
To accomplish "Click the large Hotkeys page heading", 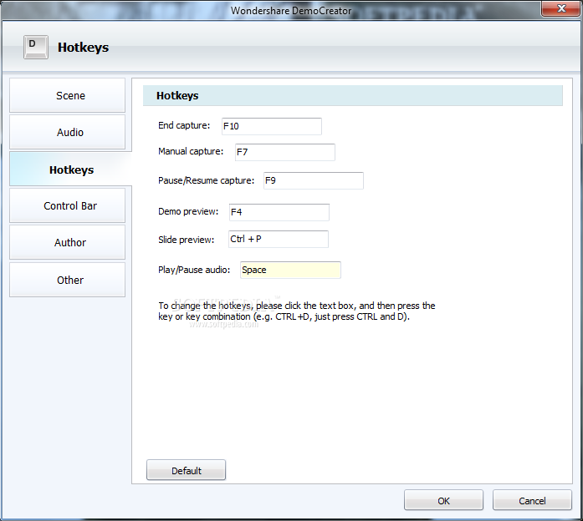I will click(x=84, y=48).
